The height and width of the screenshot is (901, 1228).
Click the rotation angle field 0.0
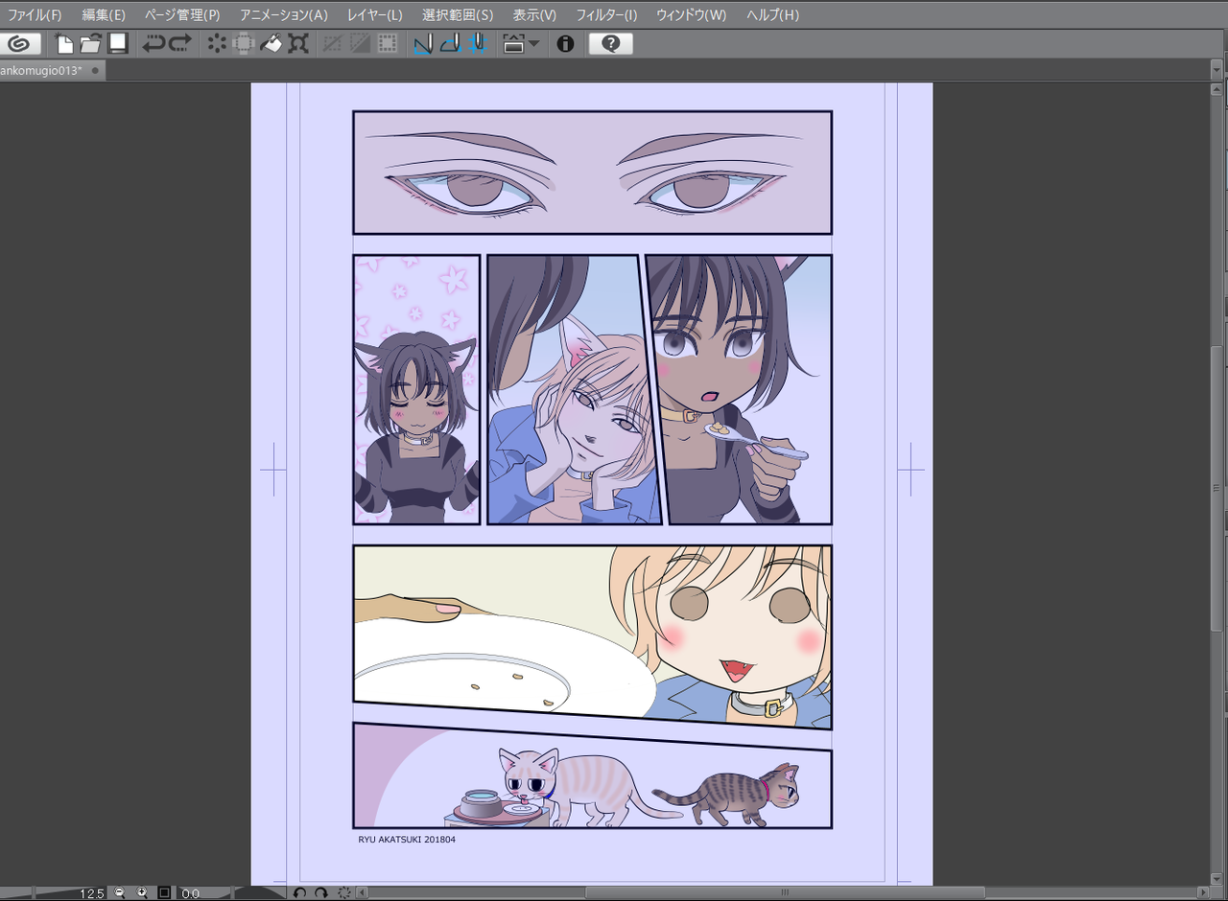(x=190, y=893)
